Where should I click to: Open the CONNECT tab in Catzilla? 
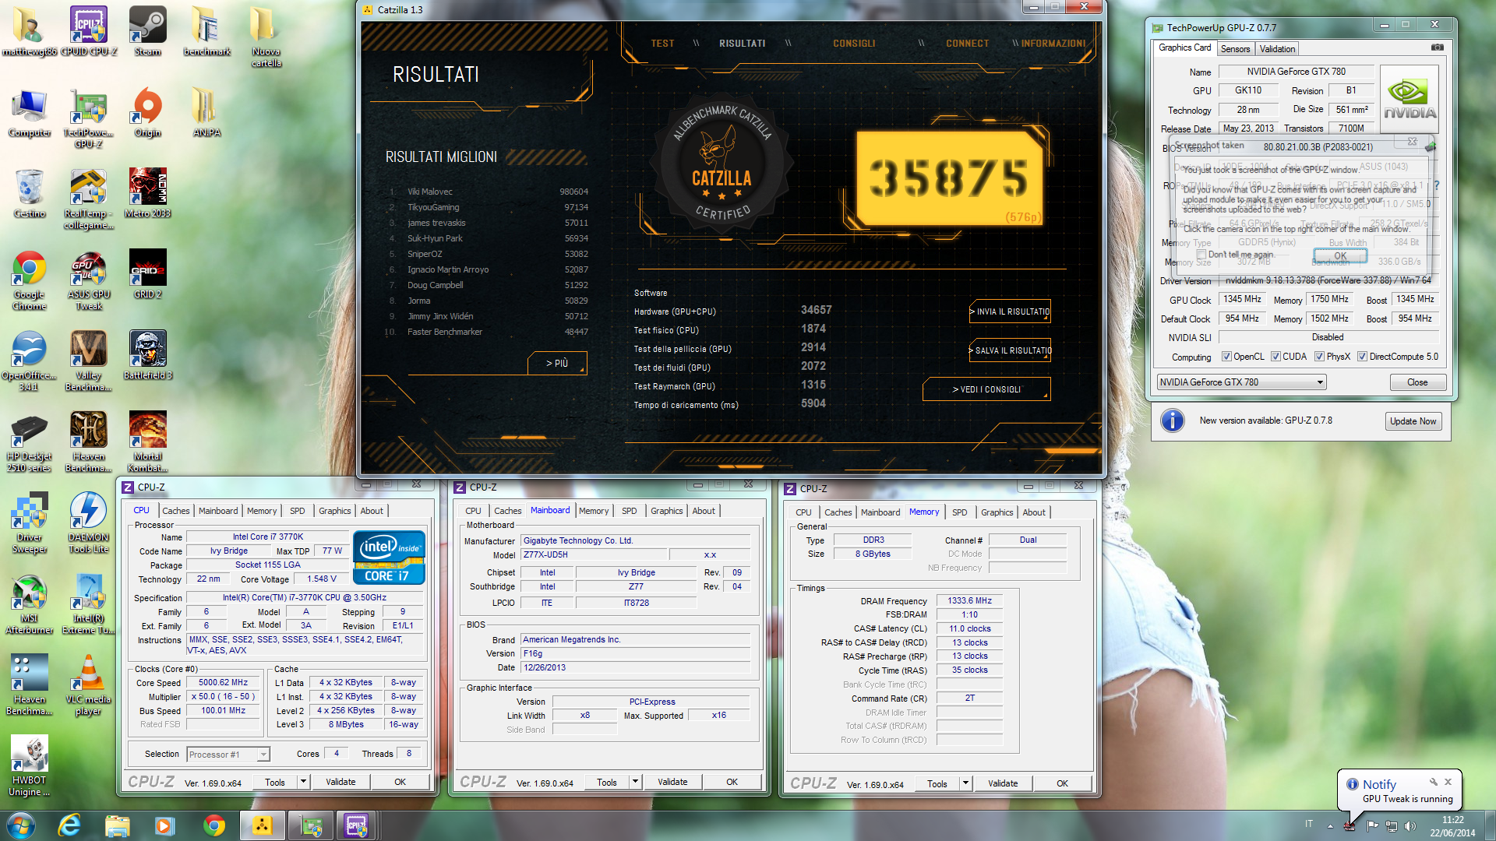click(967, 44)
